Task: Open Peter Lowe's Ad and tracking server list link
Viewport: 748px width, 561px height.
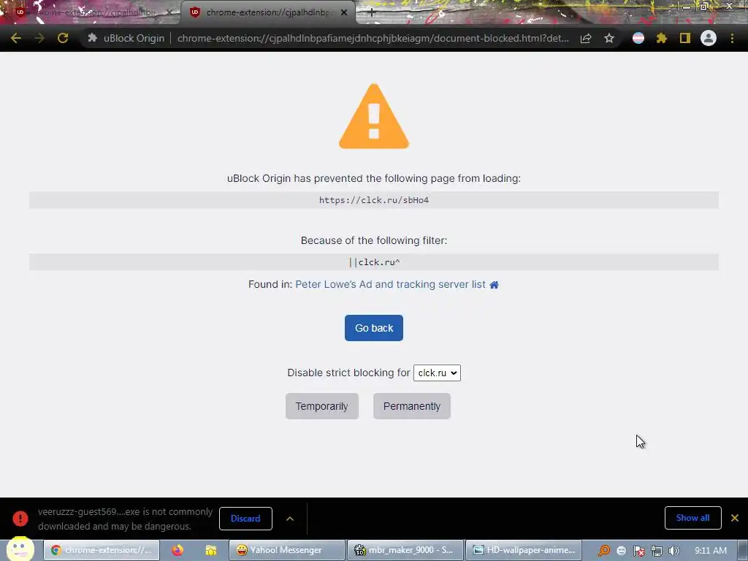Action: click(x=390, y=284)
